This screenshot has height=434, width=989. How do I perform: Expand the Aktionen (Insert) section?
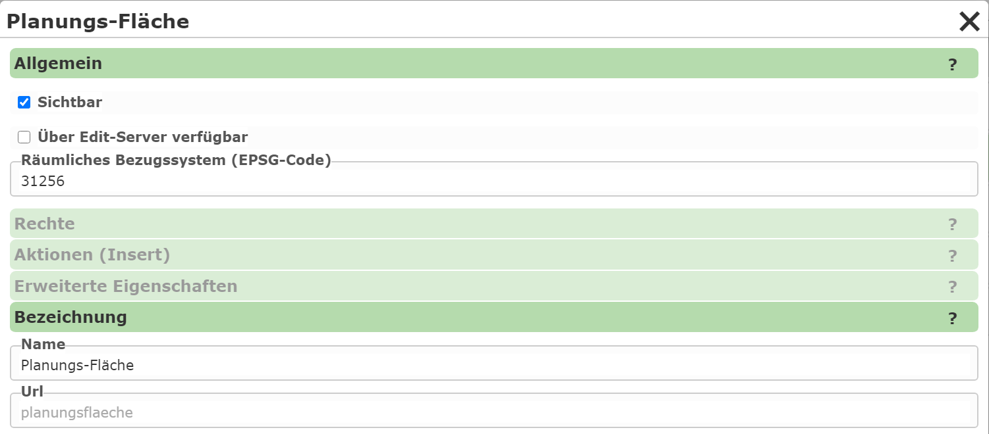pyautogui.click(x=494, y=254)
